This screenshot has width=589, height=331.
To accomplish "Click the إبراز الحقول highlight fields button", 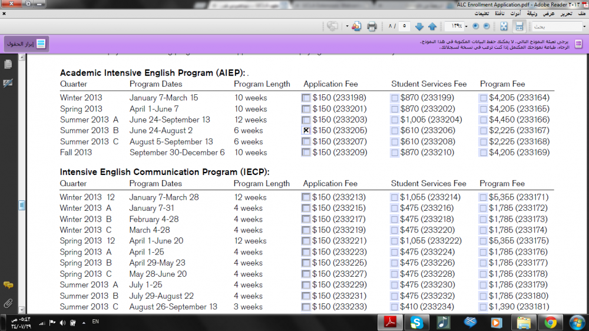I will [x=27, y=44].
